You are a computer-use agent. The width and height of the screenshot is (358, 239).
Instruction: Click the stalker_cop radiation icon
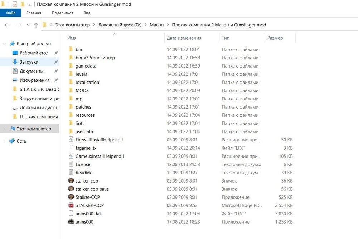(71, 180)
